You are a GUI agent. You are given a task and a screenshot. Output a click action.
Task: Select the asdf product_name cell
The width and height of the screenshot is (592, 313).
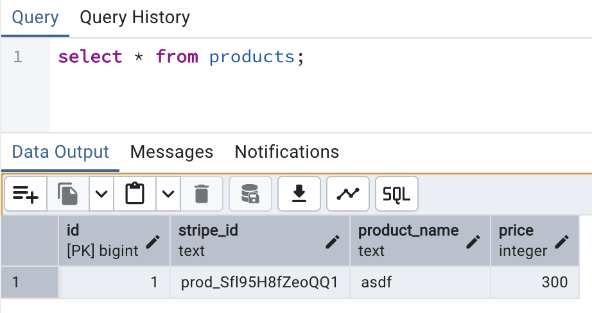[420, 282]
